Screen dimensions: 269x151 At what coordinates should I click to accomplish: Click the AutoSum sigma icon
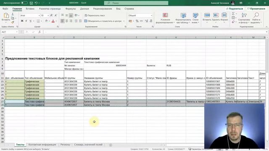coord(233,14)
